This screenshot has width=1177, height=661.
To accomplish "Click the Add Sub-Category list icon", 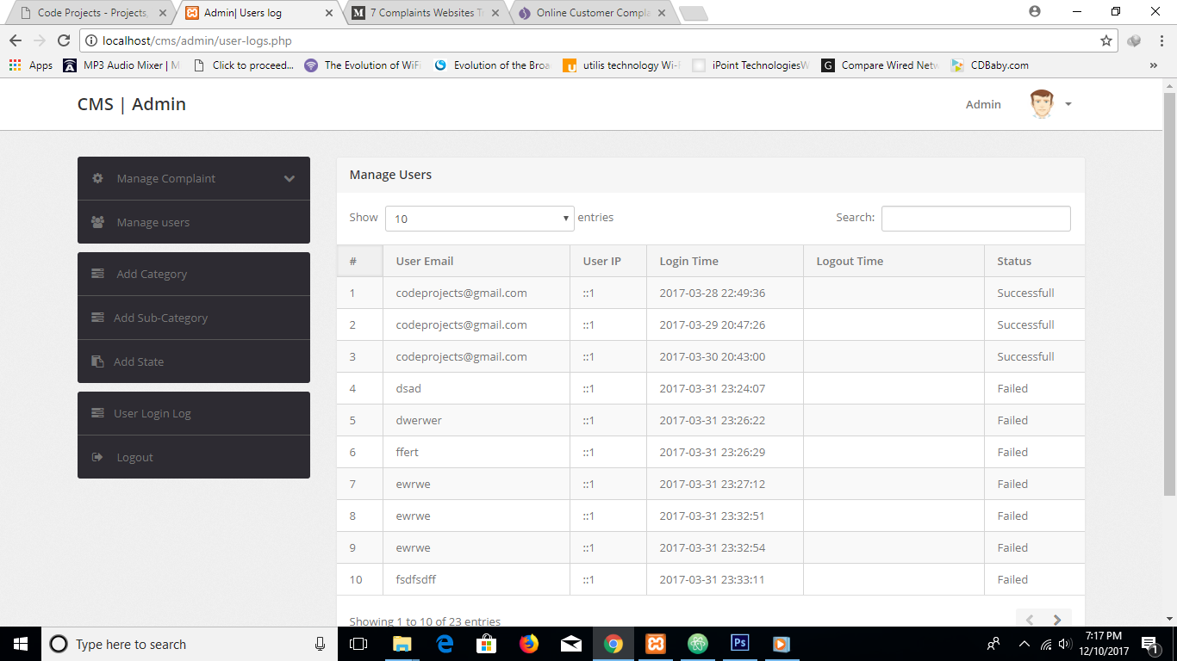I will [x=97, y=318].
